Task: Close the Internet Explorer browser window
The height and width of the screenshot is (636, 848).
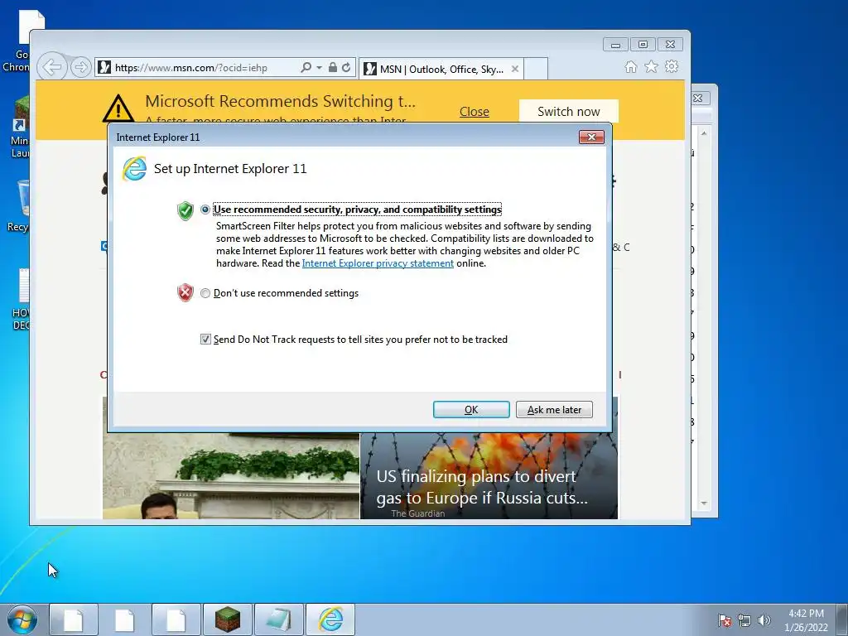Action: pyautogui.click(x=670, y=45)
